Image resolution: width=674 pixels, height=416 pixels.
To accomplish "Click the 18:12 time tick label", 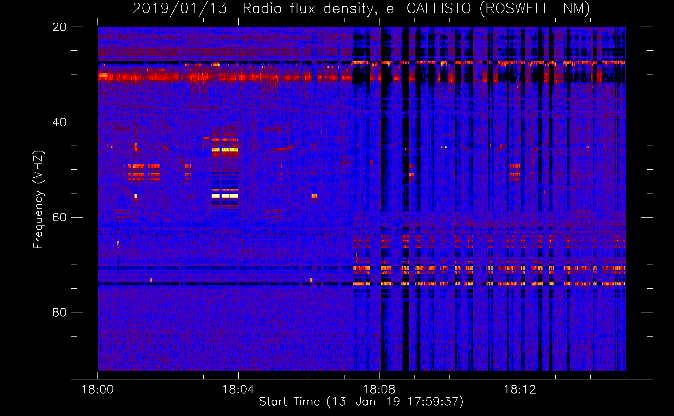I will click(x=520, y=390).
